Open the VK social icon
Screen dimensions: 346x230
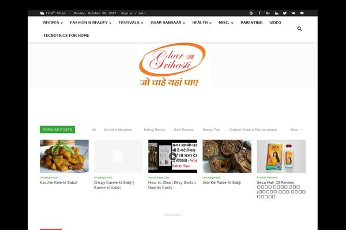coord(294,13)
